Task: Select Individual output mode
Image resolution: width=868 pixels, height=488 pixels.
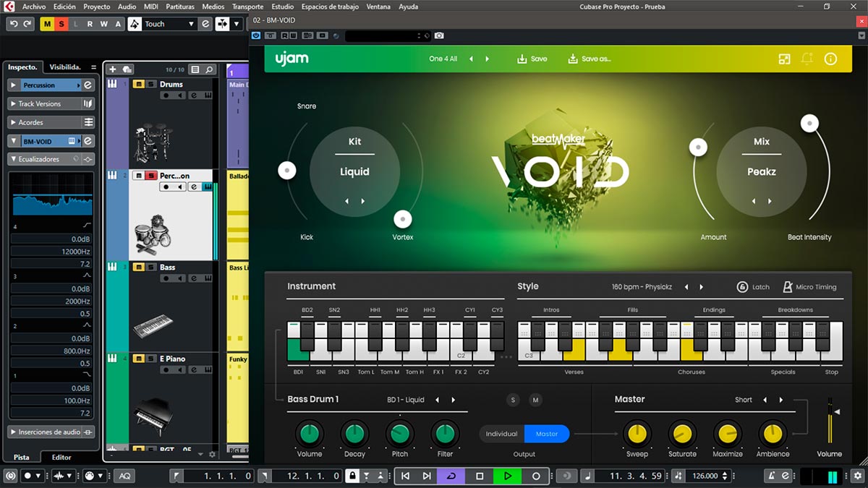Action: (501, 434)
